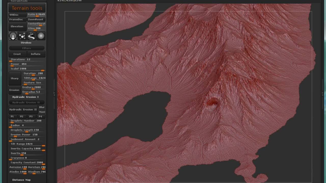Adjust the GSize slider

(36, 28)
